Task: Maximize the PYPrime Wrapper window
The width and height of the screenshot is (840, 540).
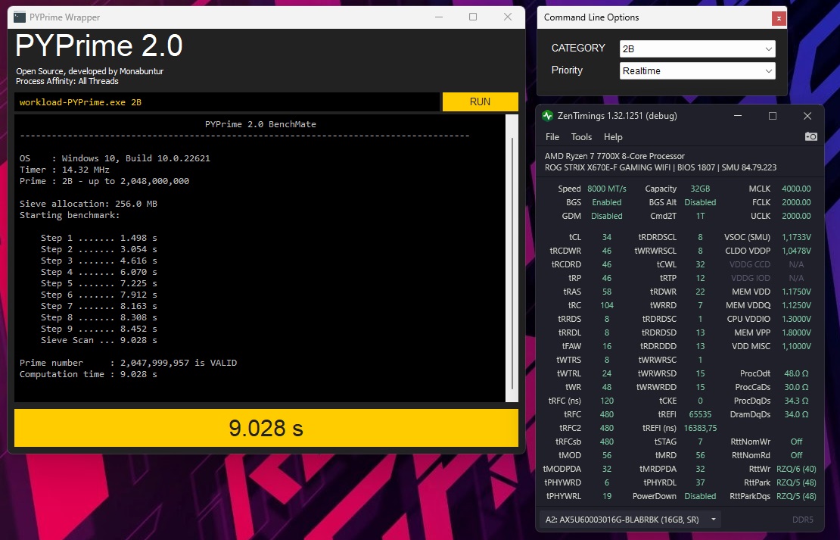Action: coord(473,17)
